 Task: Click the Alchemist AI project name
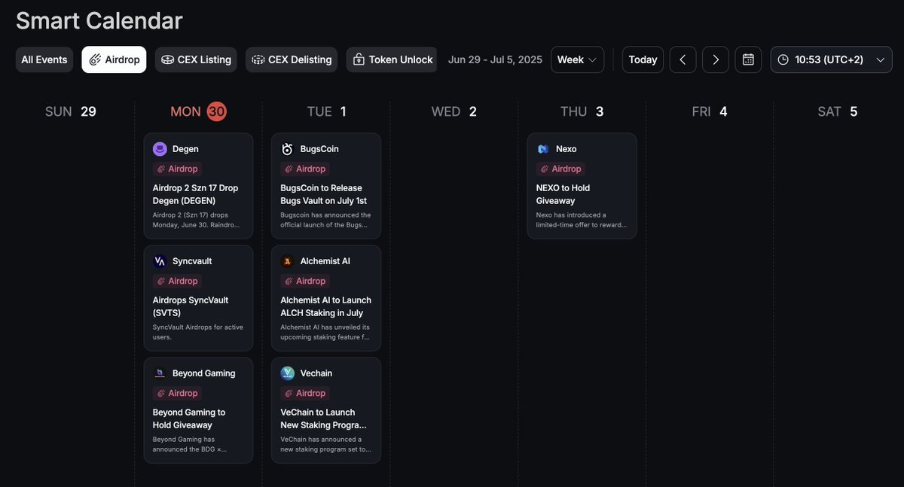click(325, 261)
